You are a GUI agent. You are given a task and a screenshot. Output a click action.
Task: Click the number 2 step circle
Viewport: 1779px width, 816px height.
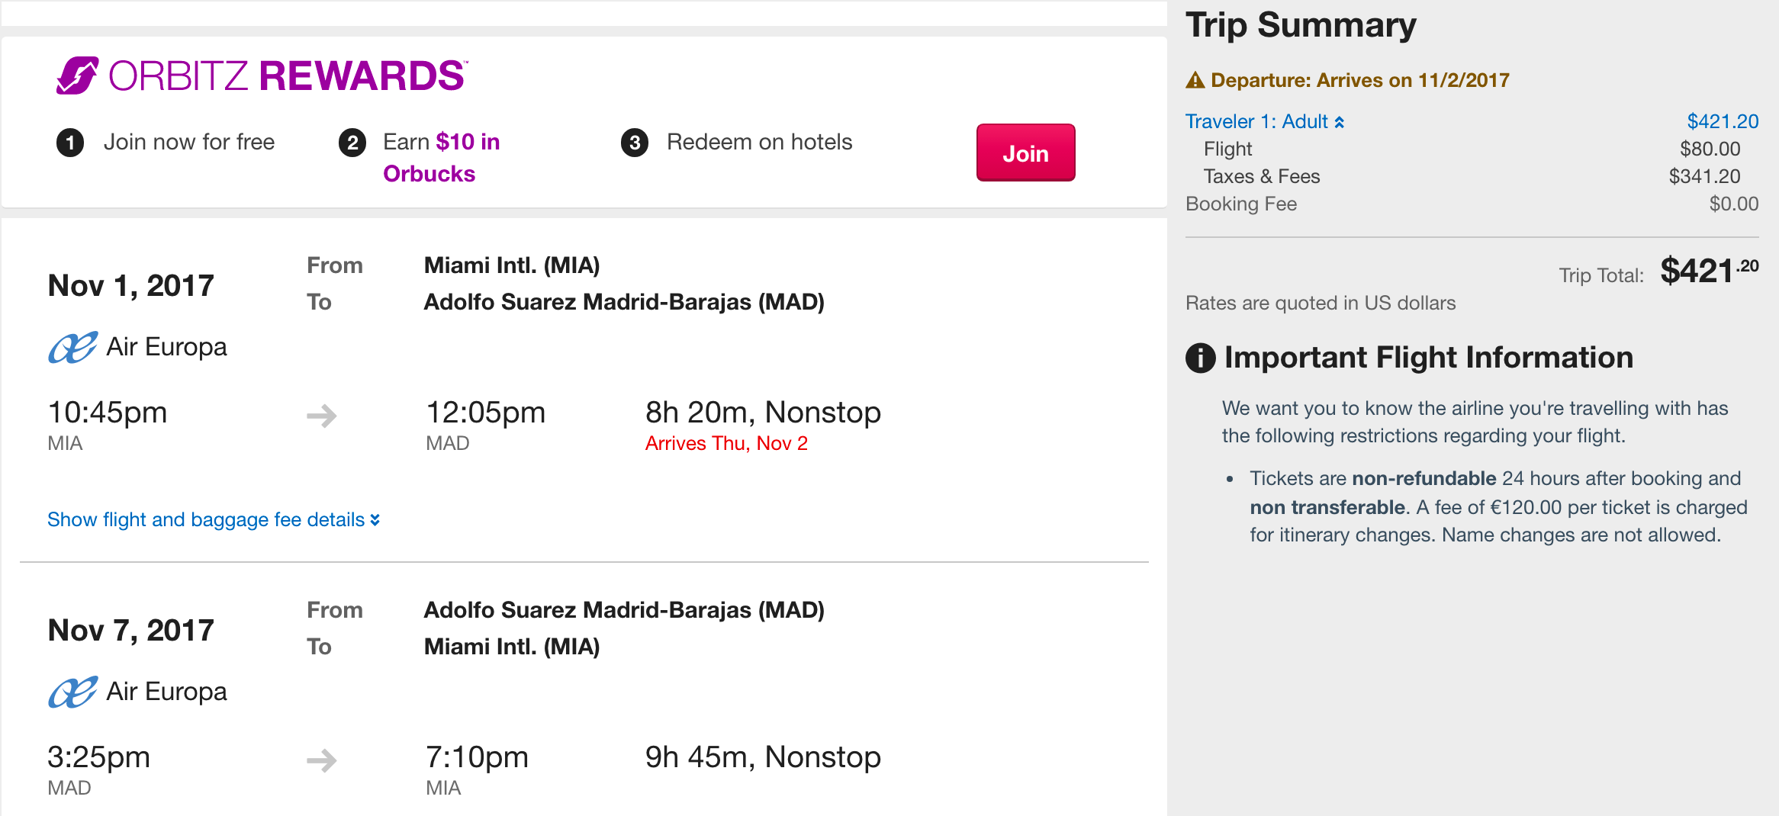pos(352,143)
